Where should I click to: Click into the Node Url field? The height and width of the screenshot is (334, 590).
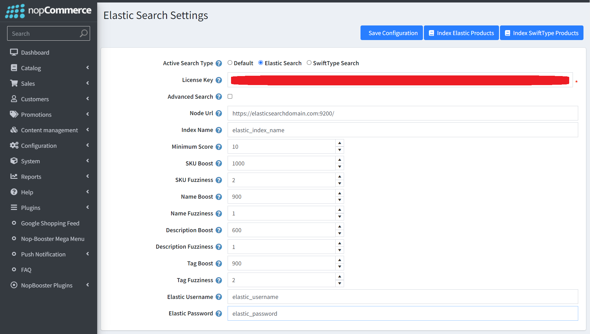(403, 113)
